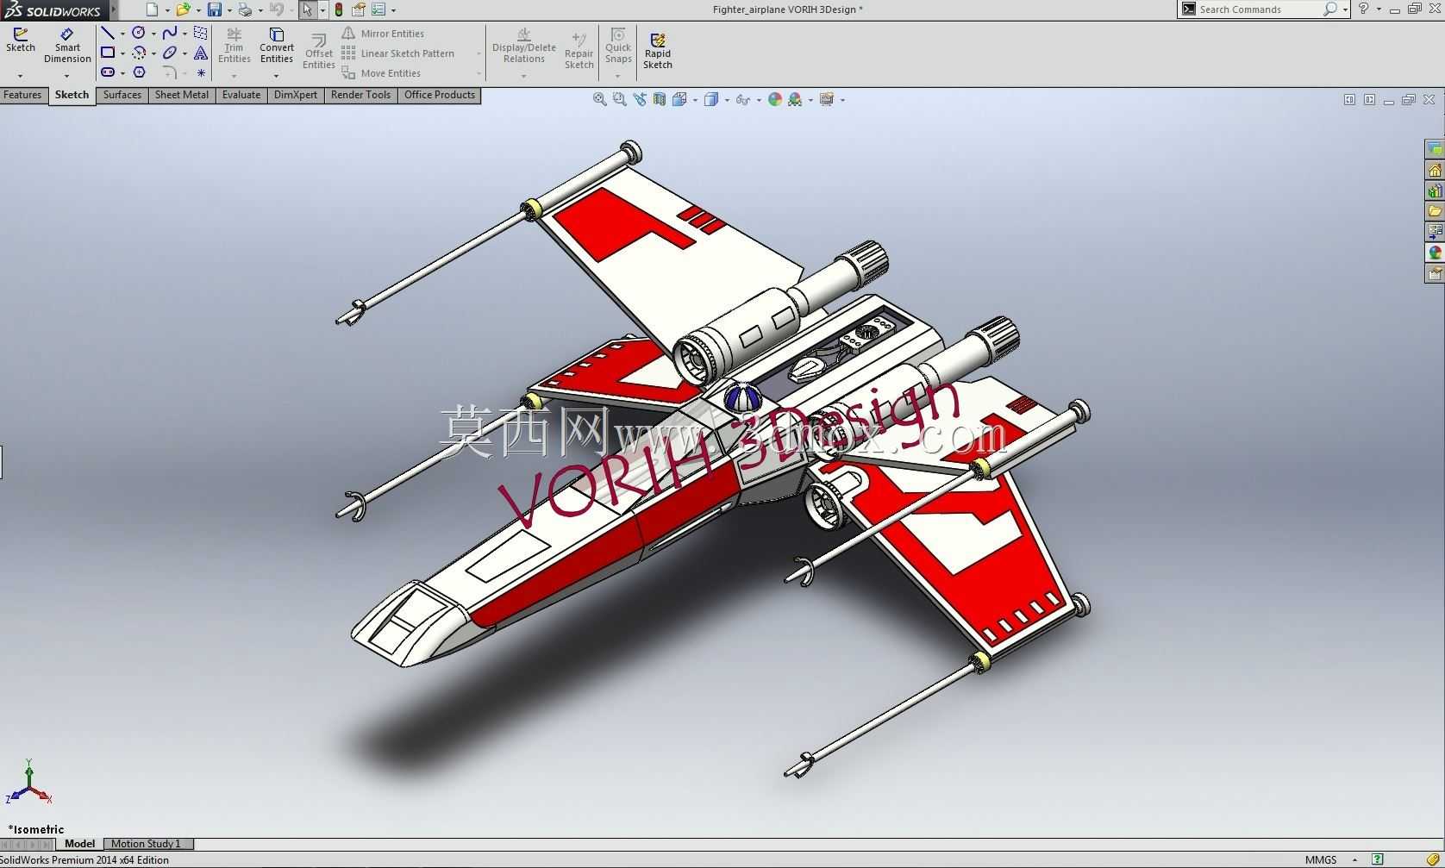The image size is (1445, 868).
Task: Click the Zoom to Fit icon
Action: tap(599, 99)
